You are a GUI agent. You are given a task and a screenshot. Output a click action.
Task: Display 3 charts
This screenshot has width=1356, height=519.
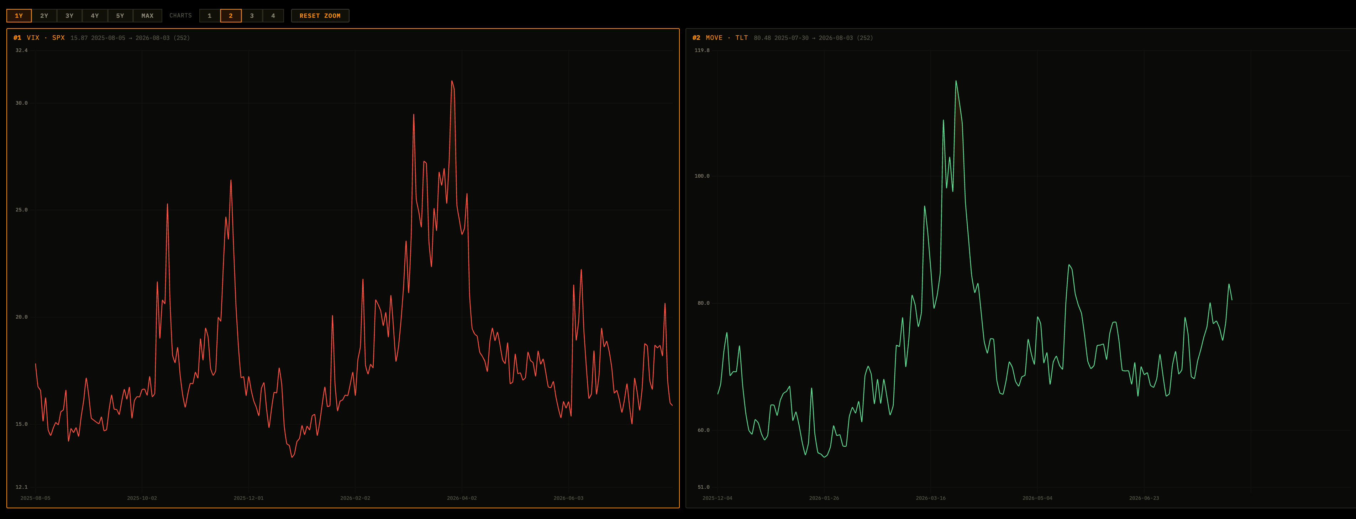point(252,16)
